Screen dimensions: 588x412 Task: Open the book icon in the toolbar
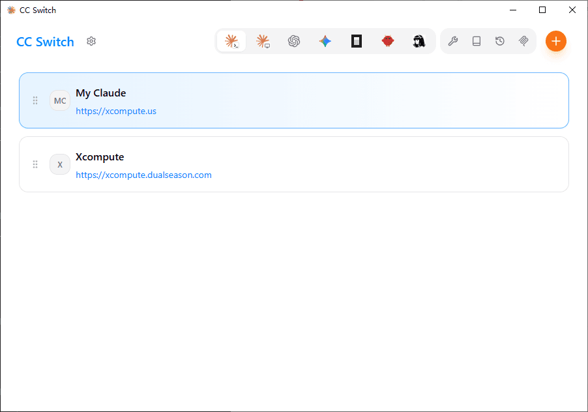tap(477, 41)
